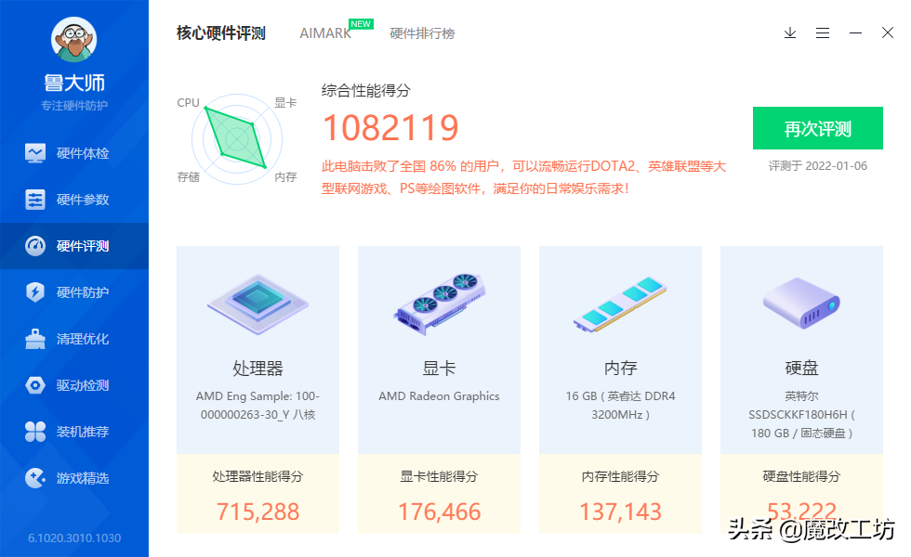This screenshot has width=911, height=557.
Task: Click the performance radar chart
Action: pyautogui.click(x=237, y=139)
